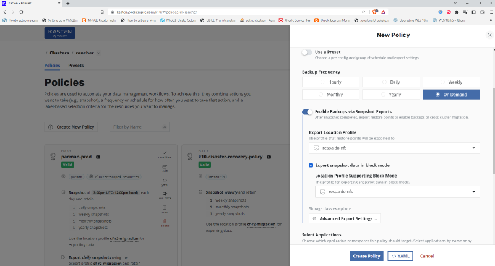This screenshot has width=495, height=266.
Task: Select the Kasten - Policies browser tab
Action: point(32,3)
